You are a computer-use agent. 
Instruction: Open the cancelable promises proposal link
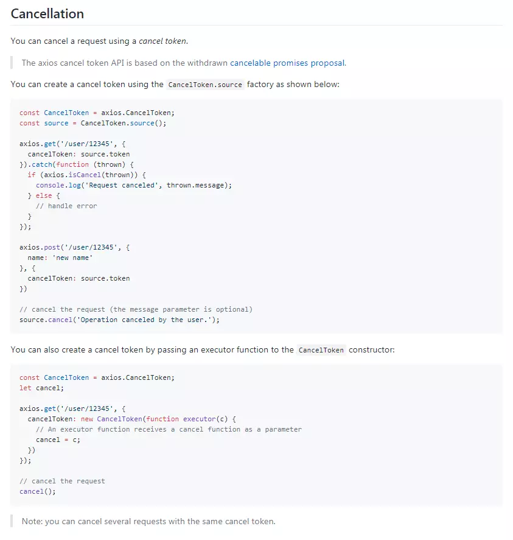point(287,63)
